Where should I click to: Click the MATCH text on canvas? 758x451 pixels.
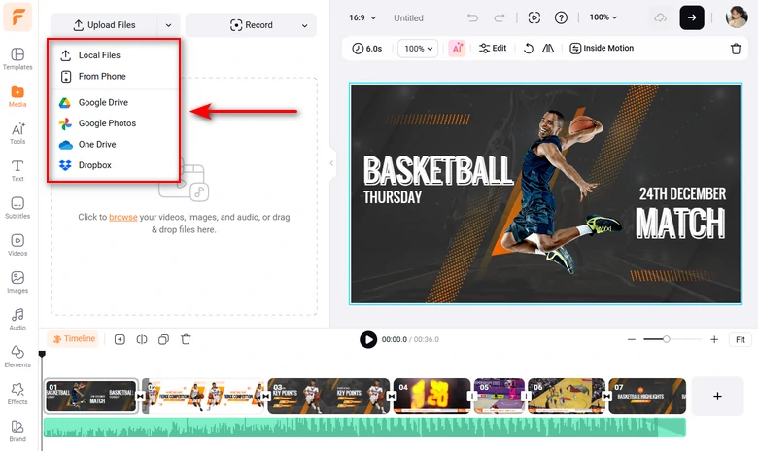click(x=680, y=224)
